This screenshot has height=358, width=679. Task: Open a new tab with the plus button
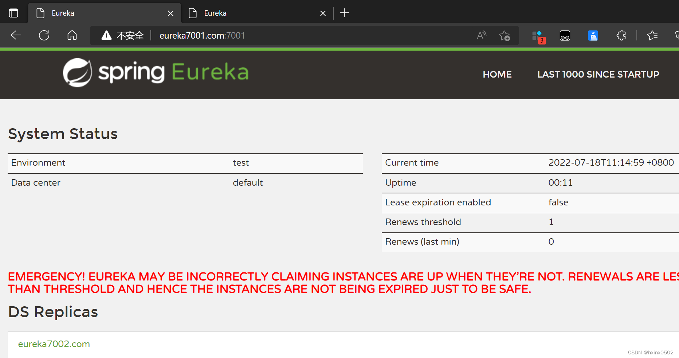(345, 13)
